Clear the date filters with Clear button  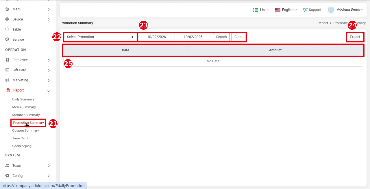coord(238,37)
